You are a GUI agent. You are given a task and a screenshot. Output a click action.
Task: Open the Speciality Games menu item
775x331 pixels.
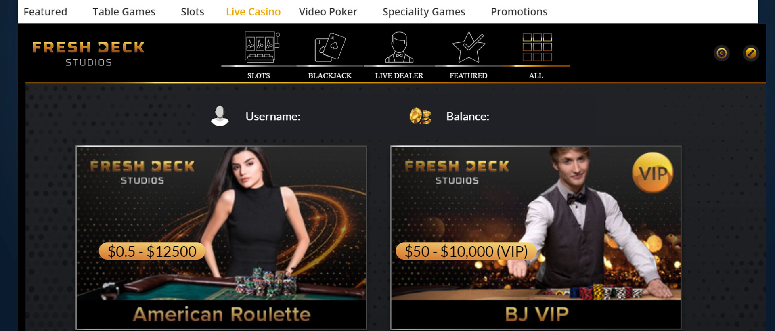click(424, 12)
